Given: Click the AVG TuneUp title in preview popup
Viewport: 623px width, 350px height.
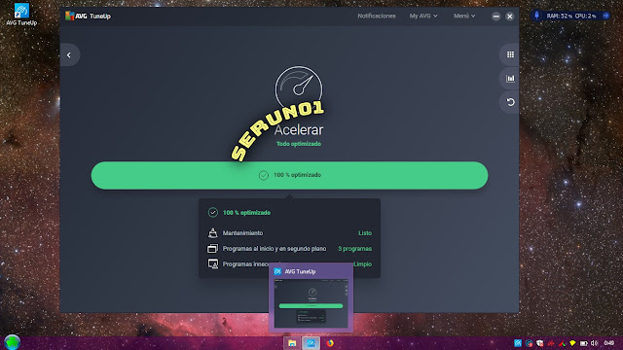Looking at the screenshot, I should tap(300, 271).
